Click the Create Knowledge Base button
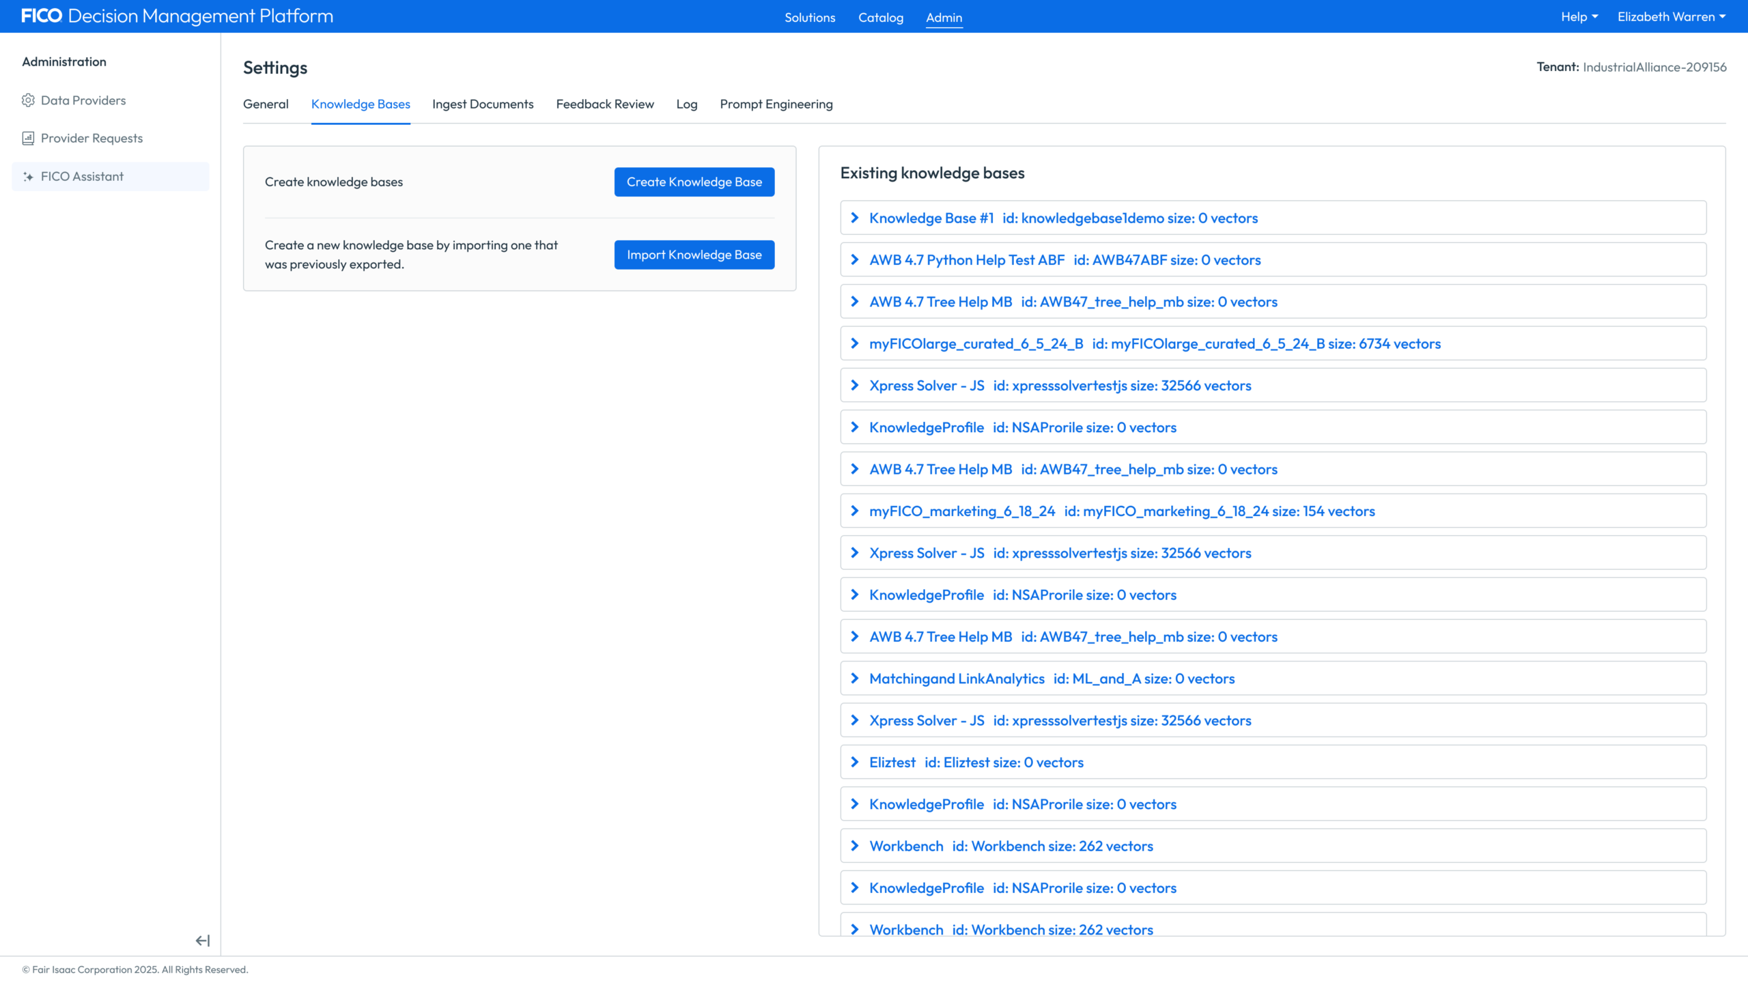This screenshot has height=983, width=1748. (x=694, y=182)
